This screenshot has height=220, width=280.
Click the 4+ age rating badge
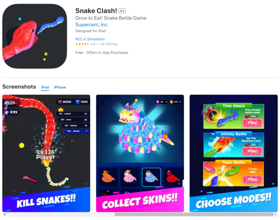(x=122, y=11)
